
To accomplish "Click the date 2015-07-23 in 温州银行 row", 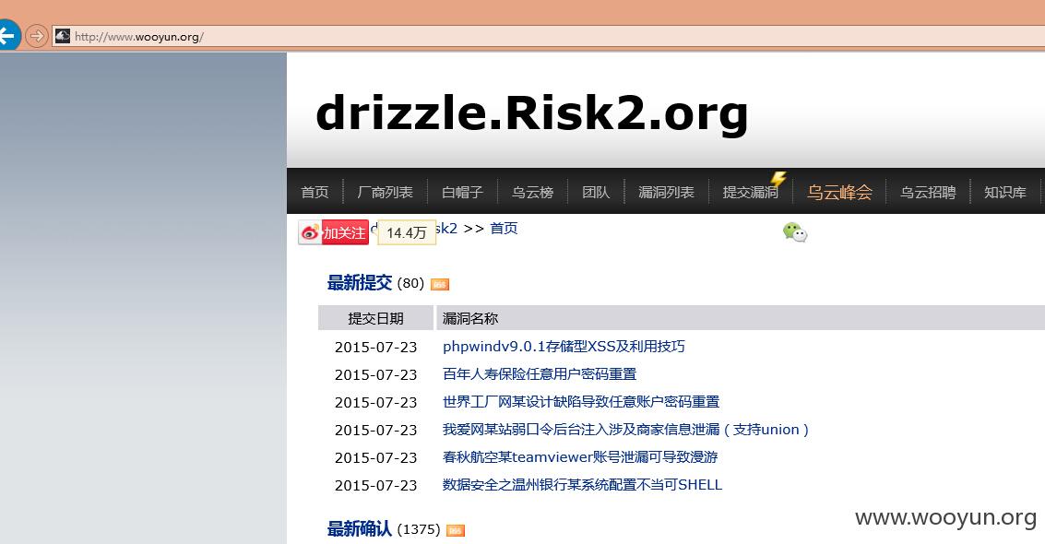I will (x=376, y=486).
